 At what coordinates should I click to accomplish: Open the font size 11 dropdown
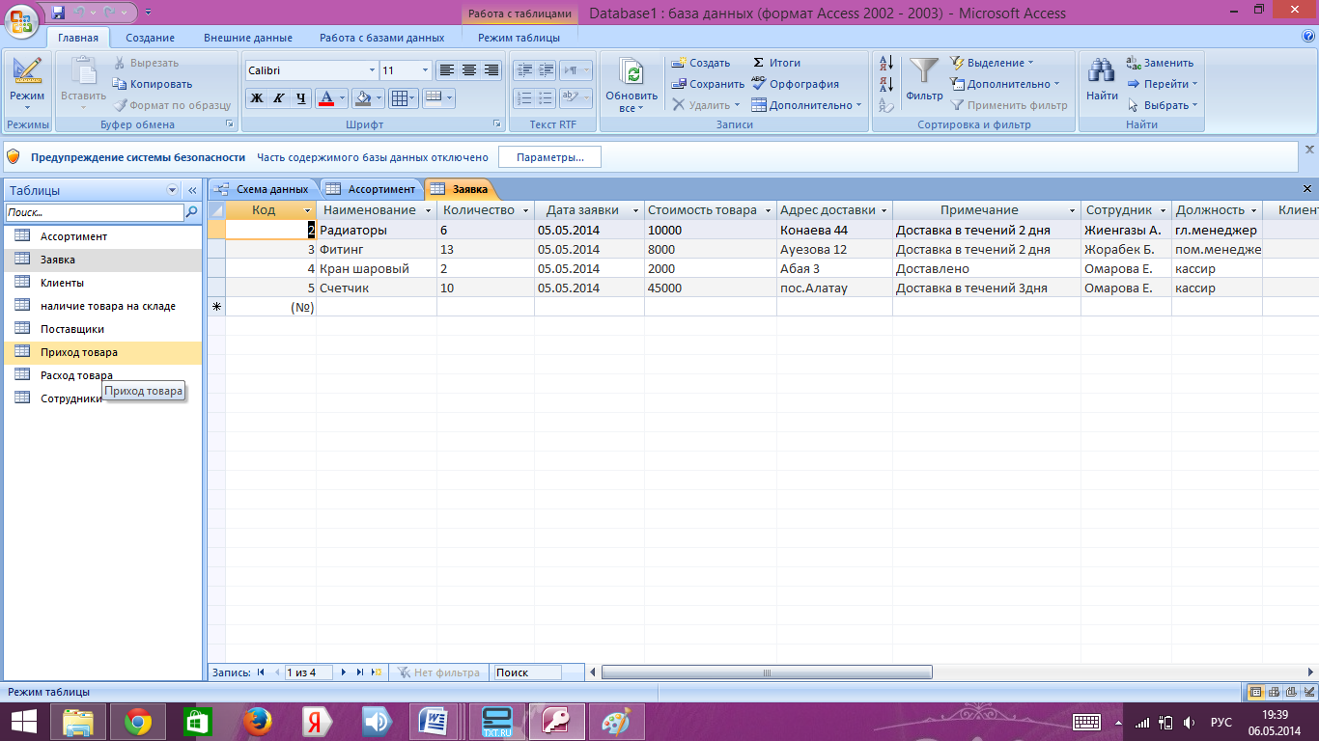425,70
